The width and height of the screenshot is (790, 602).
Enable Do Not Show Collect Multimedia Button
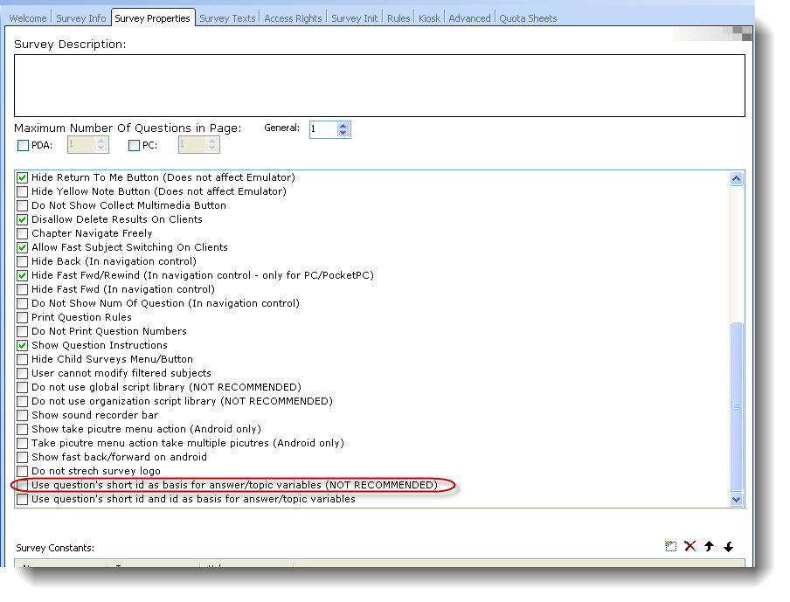(22, 205)
